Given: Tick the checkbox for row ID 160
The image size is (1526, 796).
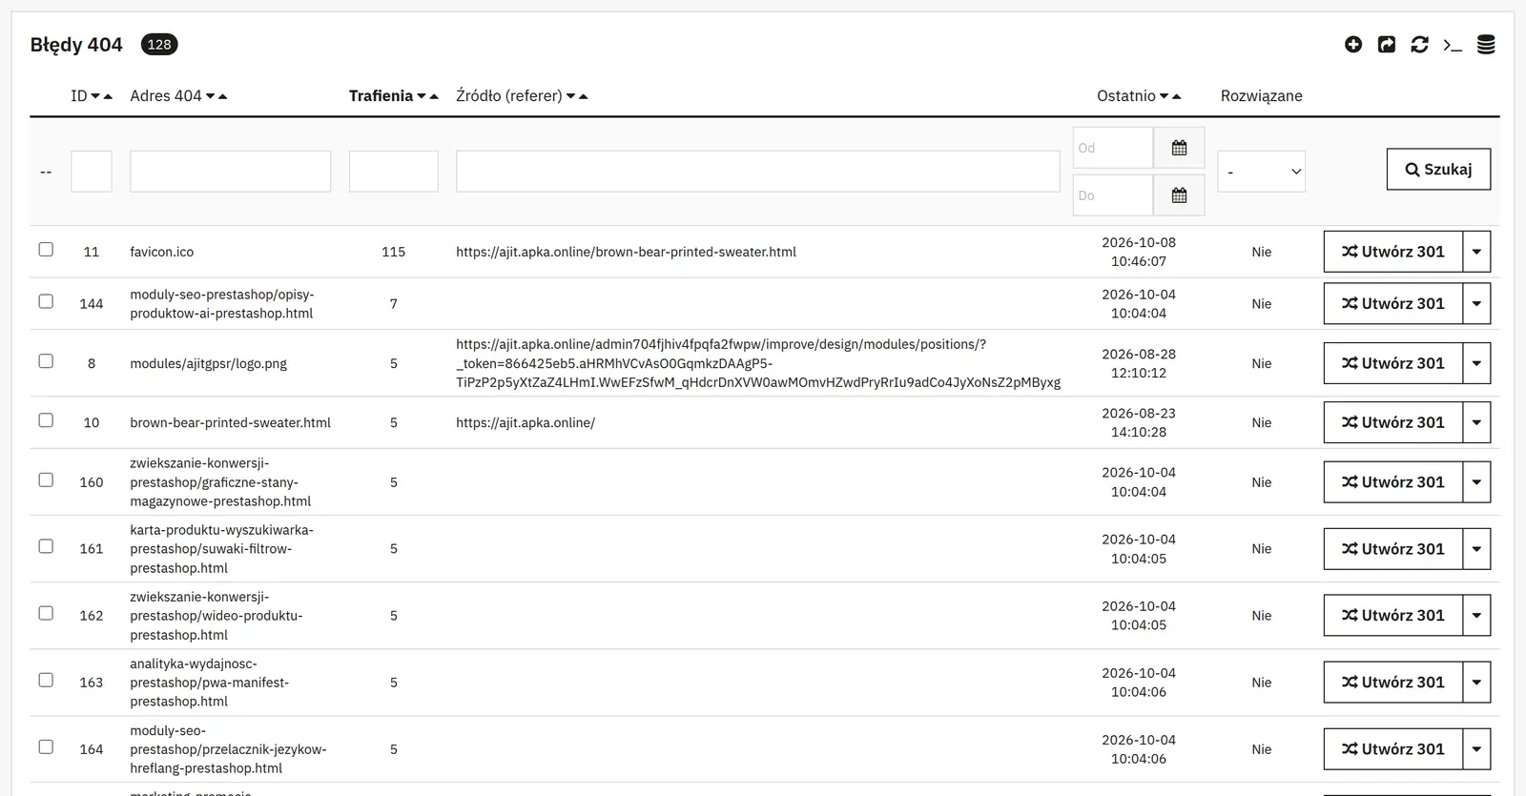Looking at the screenshot, I should [46, 480].
